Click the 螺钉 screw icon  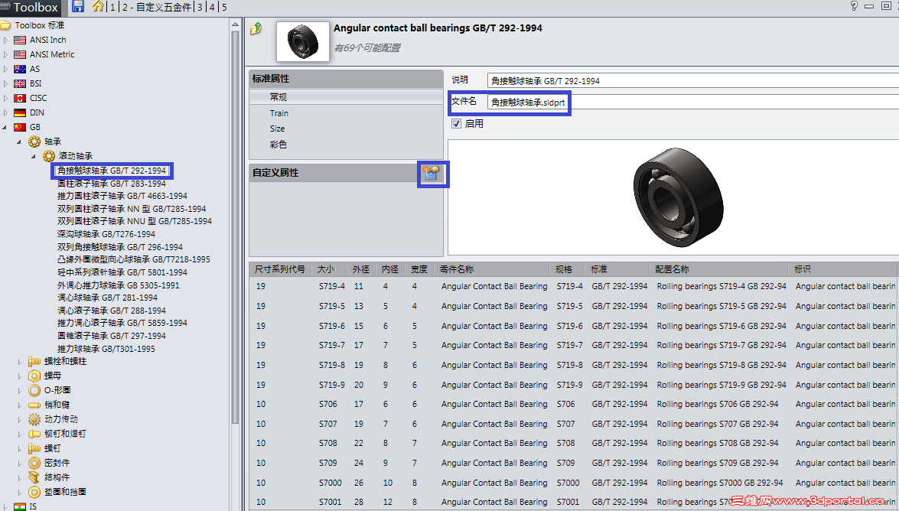click(34, 448)
